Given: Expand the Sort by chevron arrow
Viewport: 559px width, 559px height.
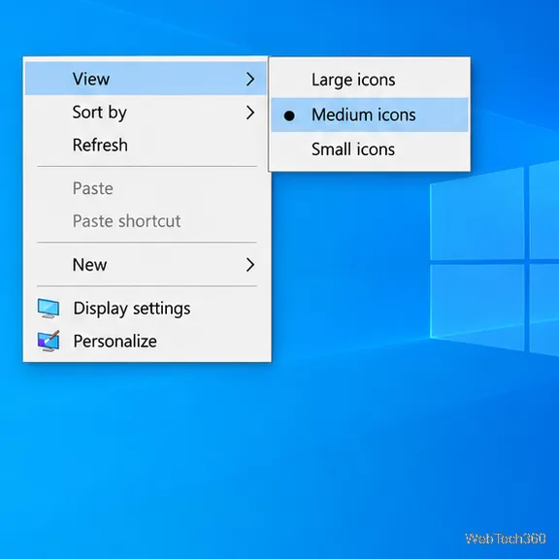Looking at the screenshot, I should coord(250,113).
